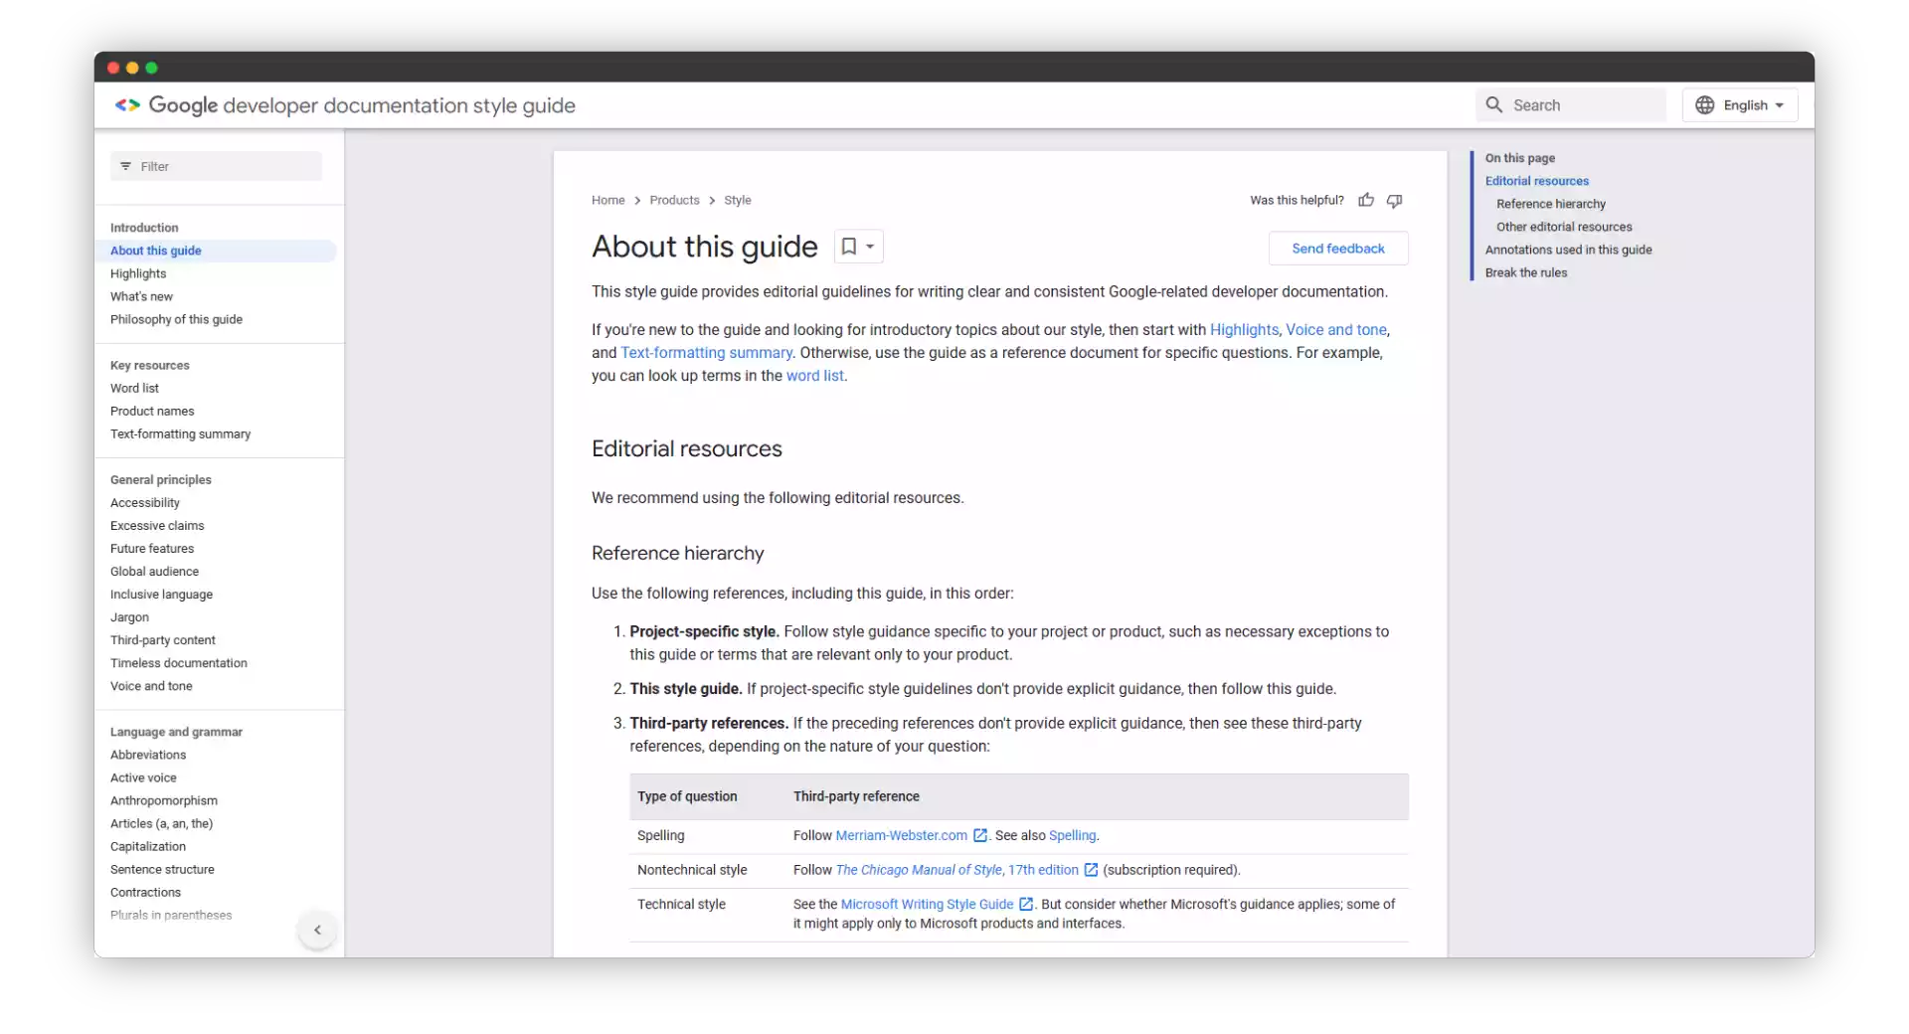This screenshot has height=1034, width=1909.
Task: Click the globe language icon
Action: pyautogui.click(x=1704, y=104)
